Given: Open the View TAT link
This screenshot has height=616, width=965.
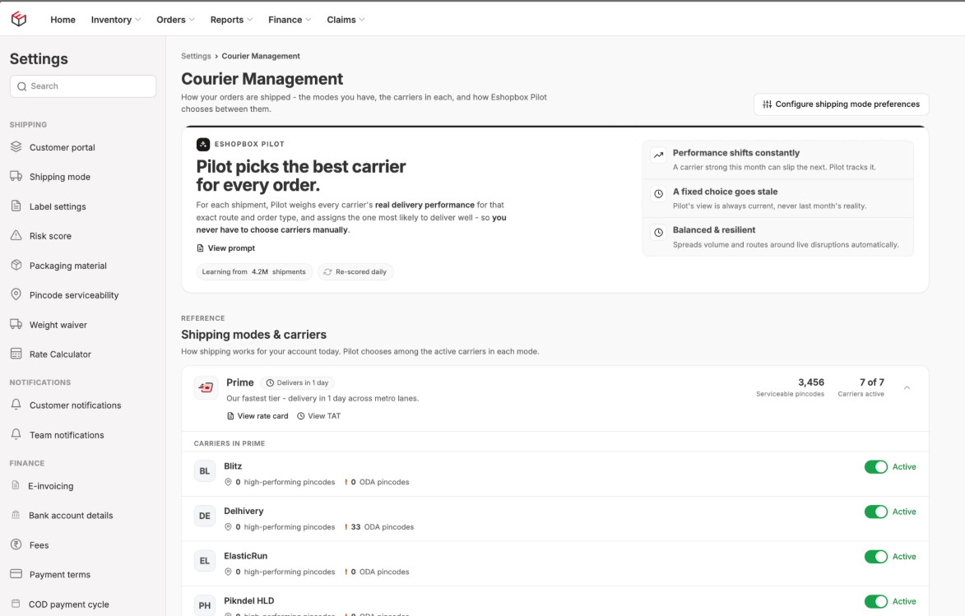Looking at the screenshot, I should pyautogui.click(x=319, y=416).
